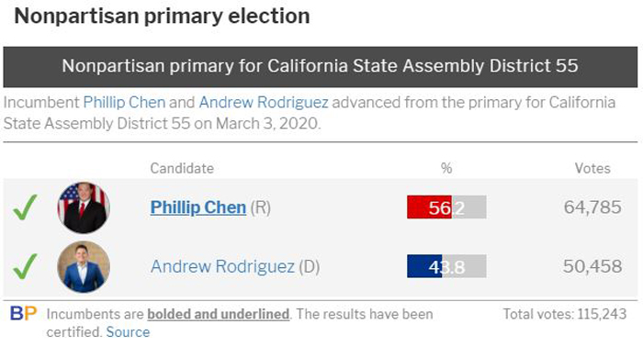Open the bold underlined Phillip Chen link
643x358 pixels.
pyautogui.click(x=198, y=207)
